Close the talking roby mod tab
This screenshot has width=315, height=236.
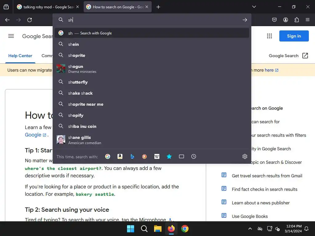tap(78, 7)
